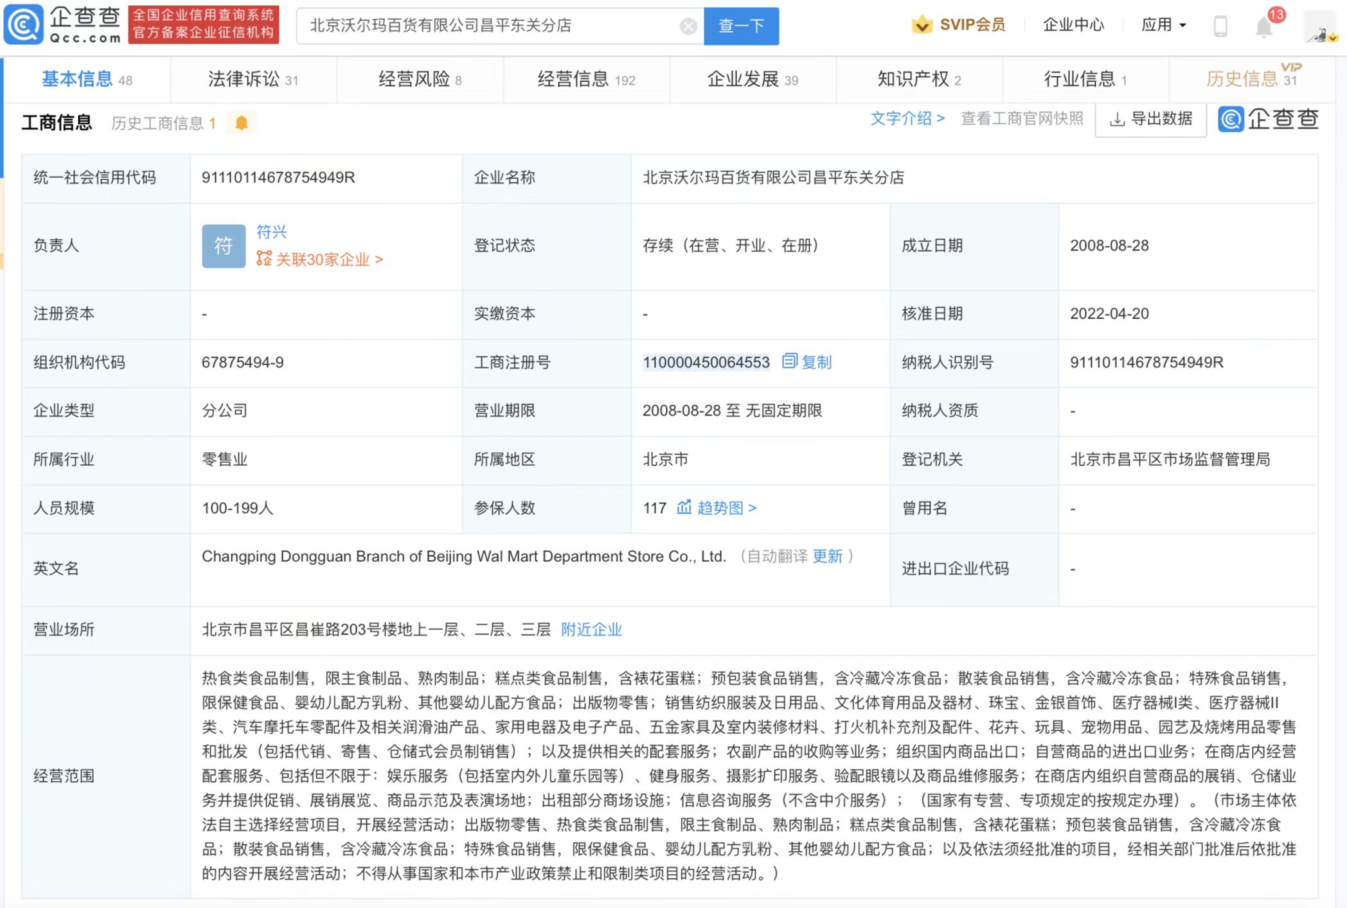
Task: Open the 历史信息 VIP tab
Action: click(1253, 78)
